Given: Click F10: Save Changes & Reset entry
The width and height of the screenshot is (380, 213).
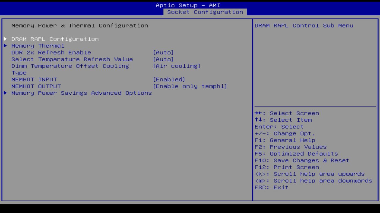Looking at the screenshot, I should point(302,160).
